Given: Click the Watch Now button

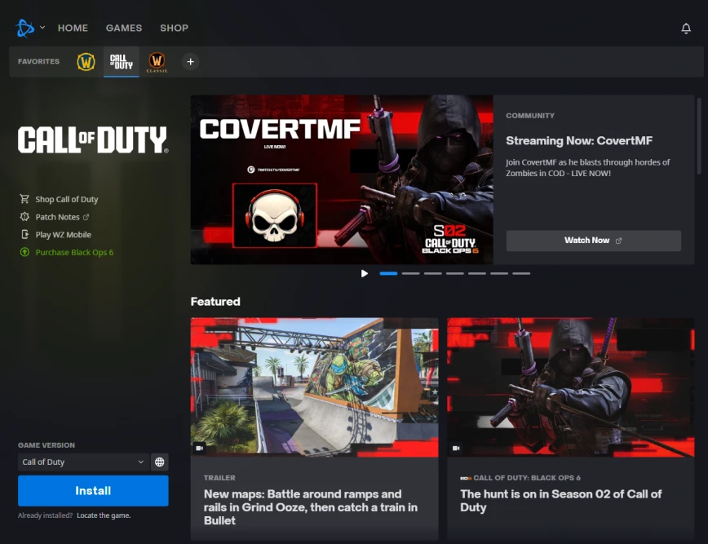Looking at the screenshot, I should pos(593,241).
